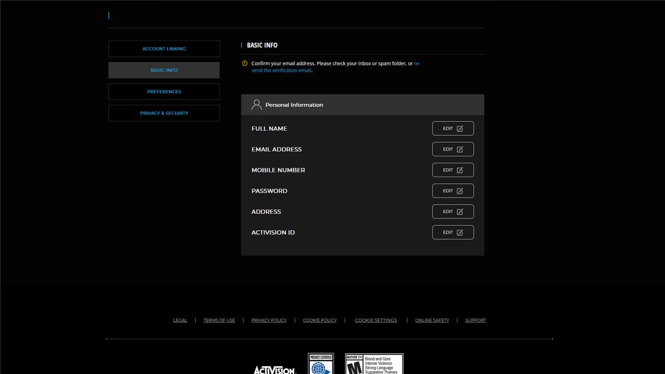The height and width of the screenshot is (374, 665).
Task: Click the pencil icon in the Address row
Action: 460,212
